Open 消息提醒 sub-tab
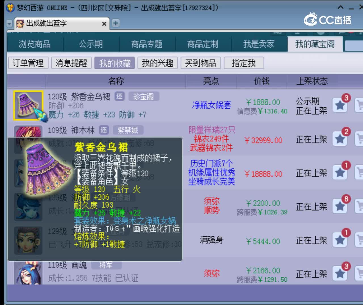This screenshot has height=305, width=363. pos(71,63)
